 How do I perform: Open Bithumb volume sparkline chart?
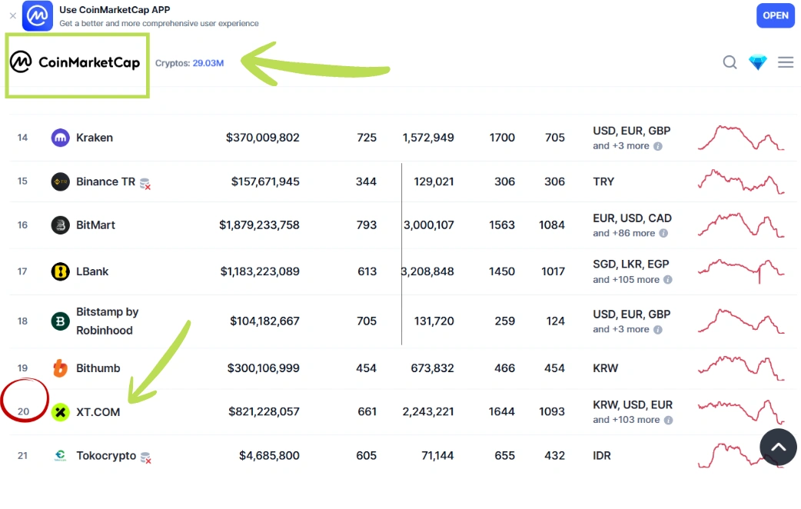coord(741,368)
